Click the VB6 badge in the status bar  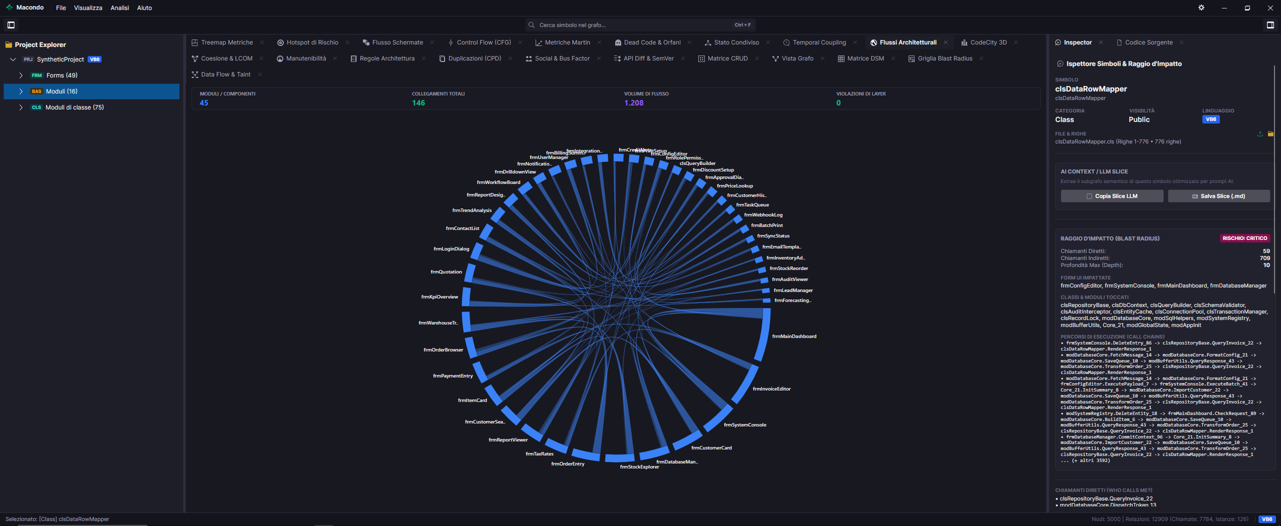pyautogui.click(x=1267, y=519)
